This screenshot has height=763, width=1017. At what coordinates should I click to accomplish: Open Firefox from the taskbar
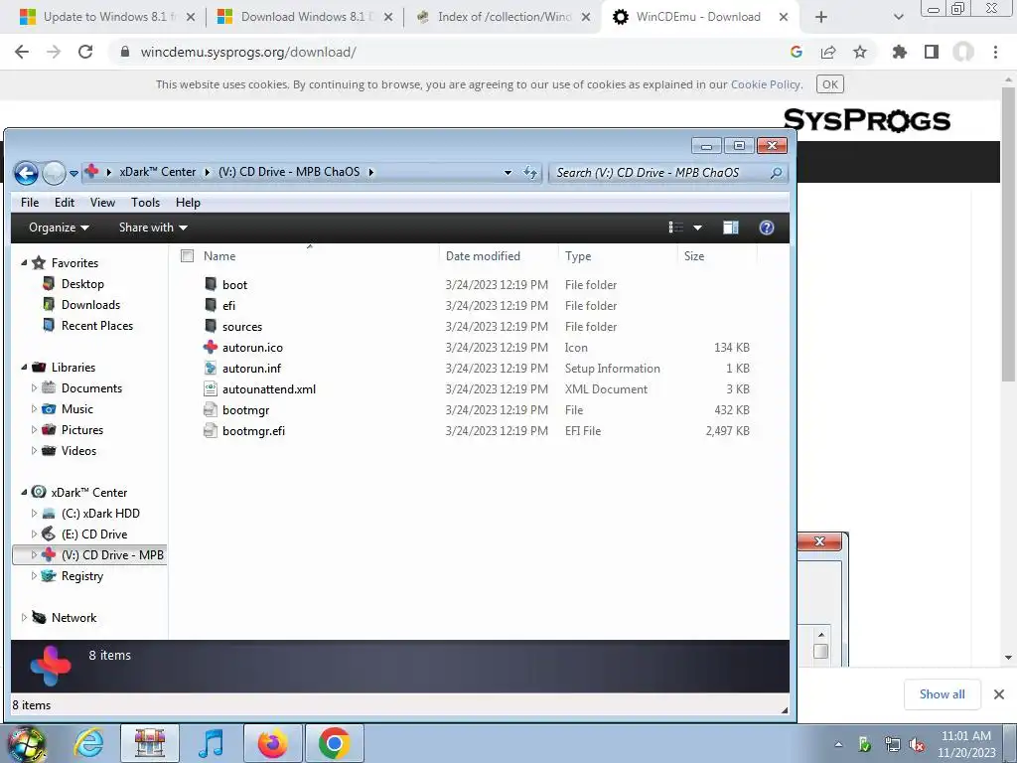272,743
